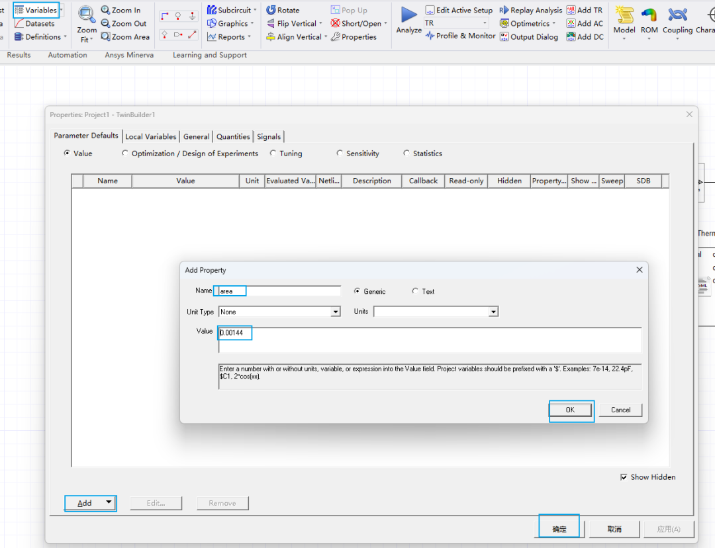Select the Zoom Area tool
Screen dimensions: 715x548
pyautogui.click(x=106, y=37)
